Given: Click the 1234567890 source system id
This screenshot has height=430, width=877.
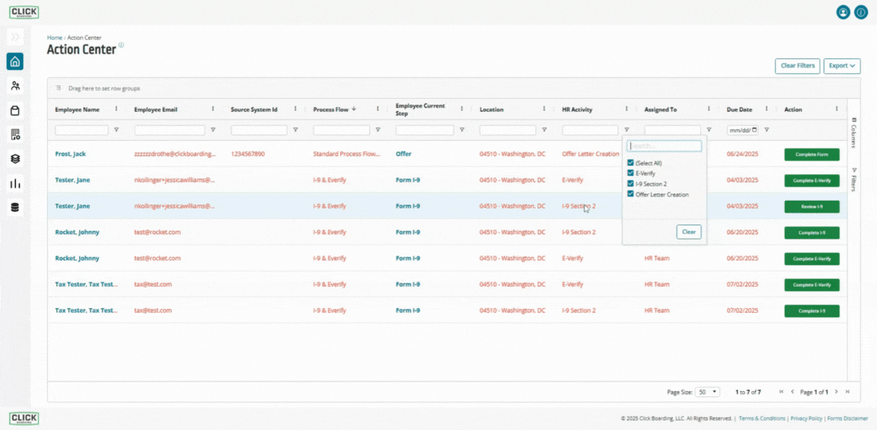Looking at the screenshot, I should click(248, 154).
